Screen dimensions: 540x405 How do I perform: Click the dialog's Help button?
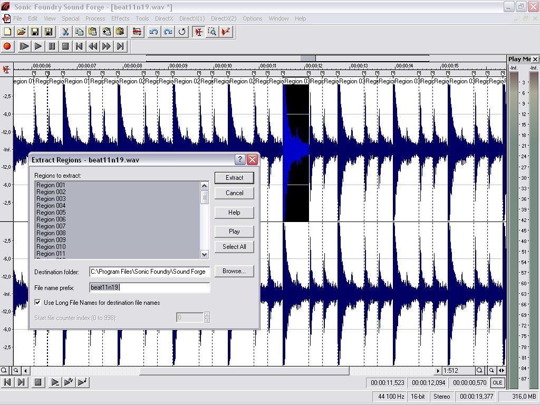(x=234, y=213)
